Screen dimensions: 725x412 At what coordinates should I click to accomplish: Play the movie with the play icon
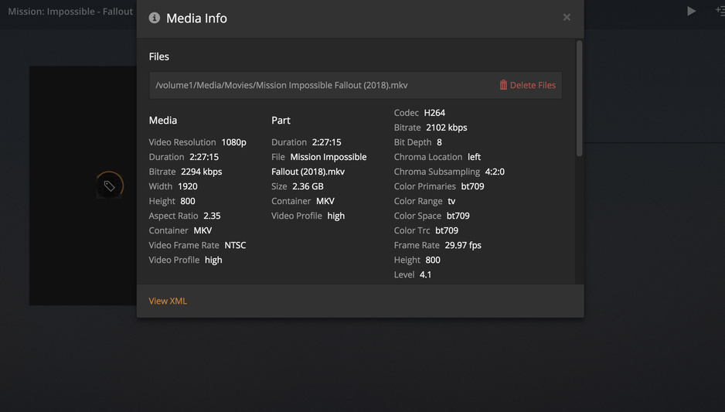point(691,11)
